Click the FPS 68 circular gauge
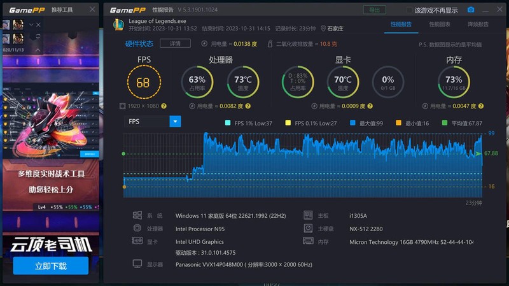509x286 pixels. [x=144, y=82]
